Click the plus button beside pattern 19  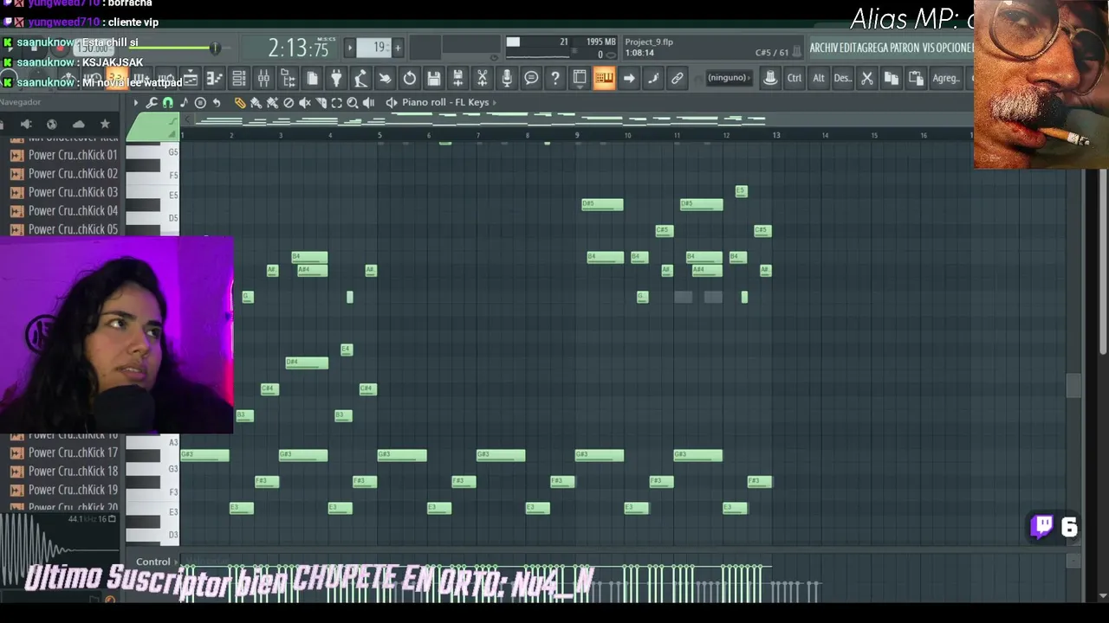[398, 47]
